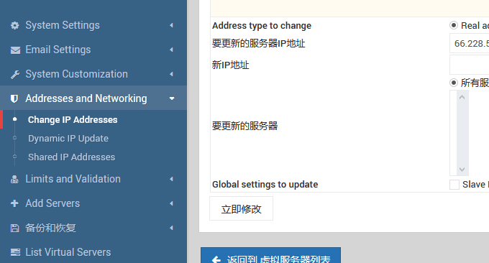Viewport: 489px width, 263px height.
Task: Click the Limits and Validation icon
Action: 14,179
